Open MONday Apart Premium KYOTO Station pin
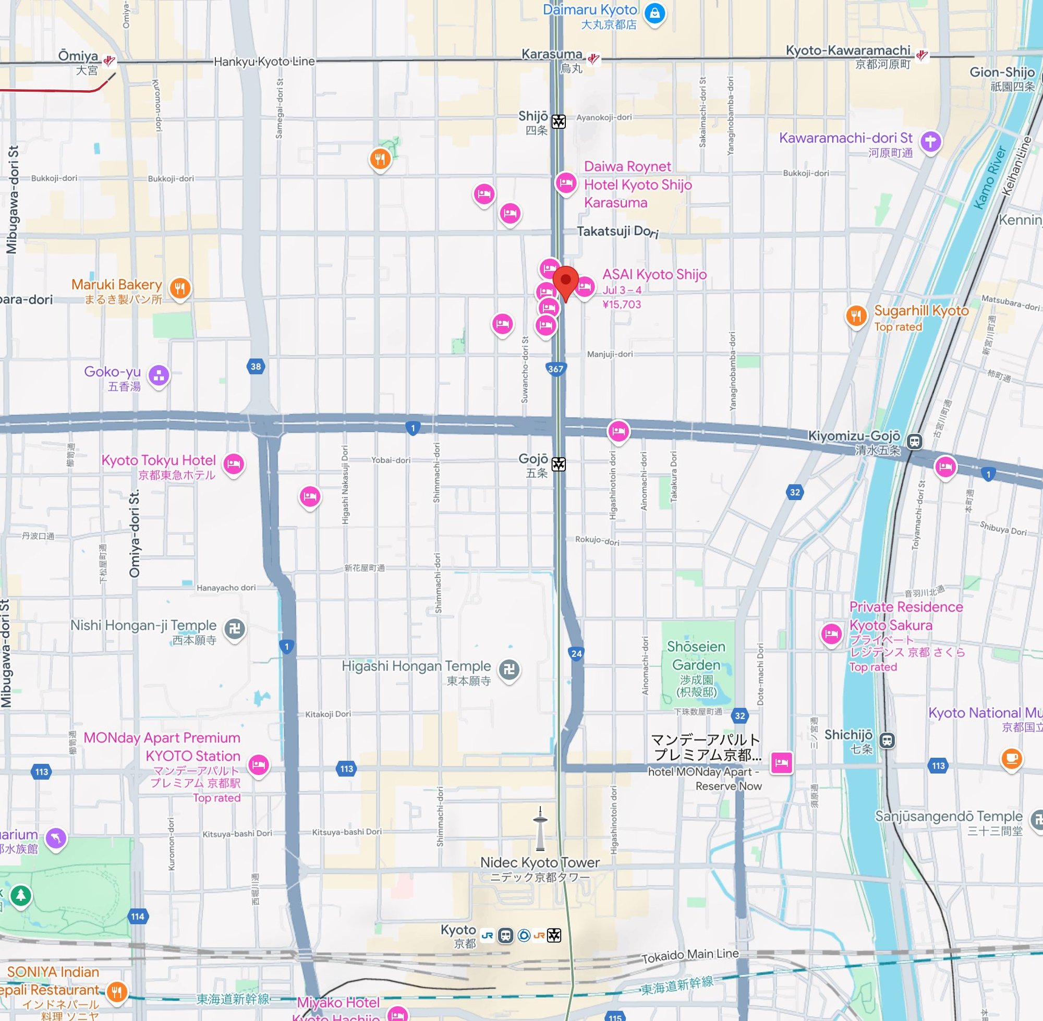Image resolution: width=1043 pixels, height=1021 pixels. click(259, 764)
